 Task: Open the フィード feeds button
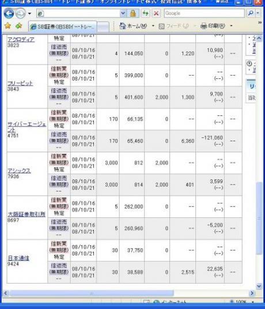(174, 26)
